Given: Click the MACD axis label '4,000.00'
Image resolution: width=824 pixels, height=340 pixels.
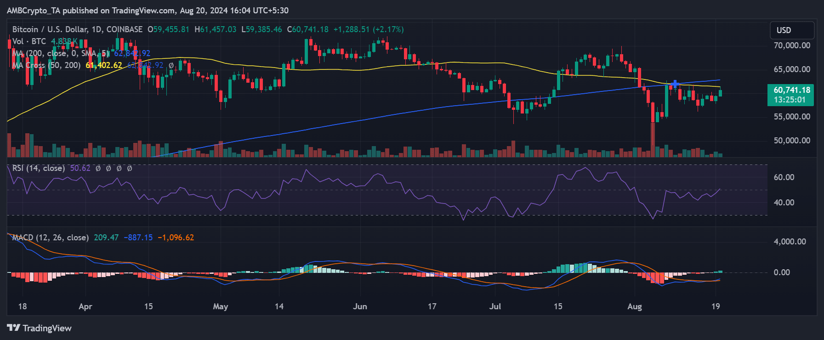Looking at the screenshot, I should (790, 242).
